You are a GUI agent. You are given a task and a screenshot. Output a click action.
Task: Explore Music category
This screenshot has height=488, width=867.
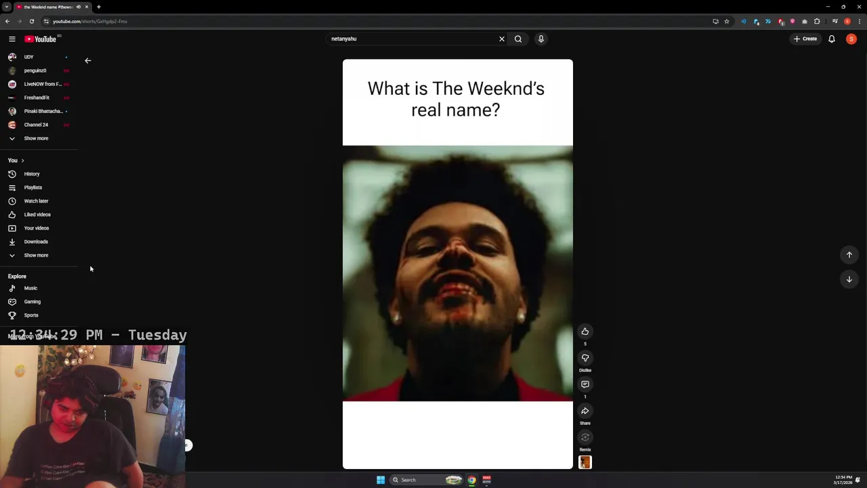[x=38, y=288]
